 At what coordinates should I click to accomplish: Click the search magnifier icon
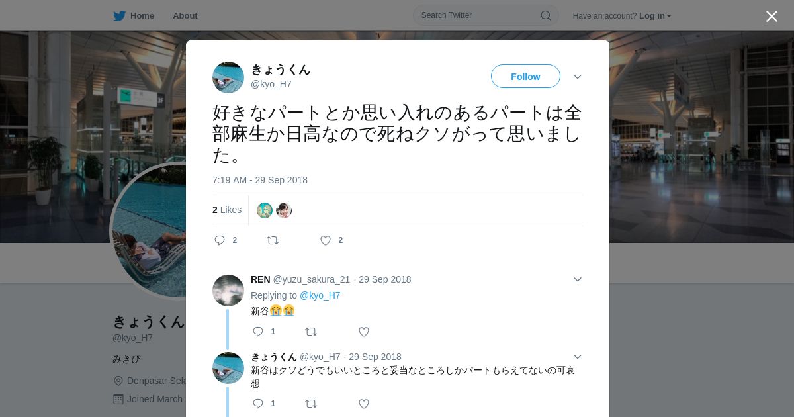tap(546, 15)
